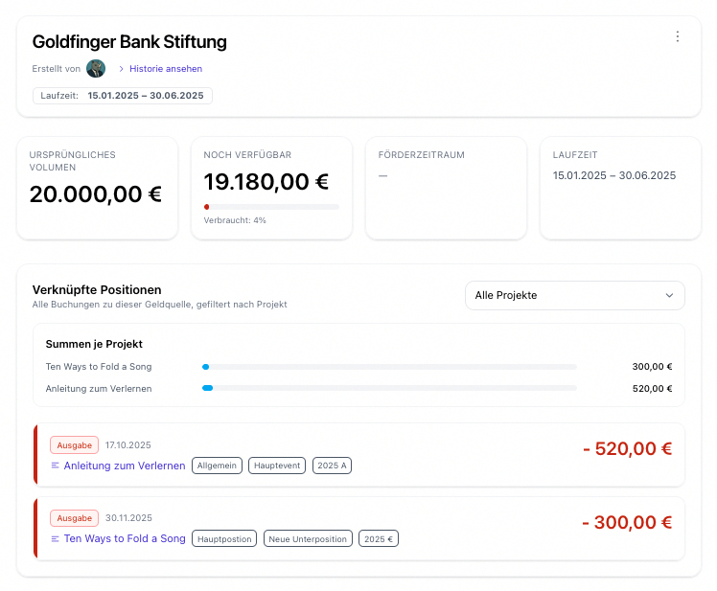Click the Ausgabe badge dated 17.10.2025
The width and height of the screenshot is (717, 591).
pos(74,445)
